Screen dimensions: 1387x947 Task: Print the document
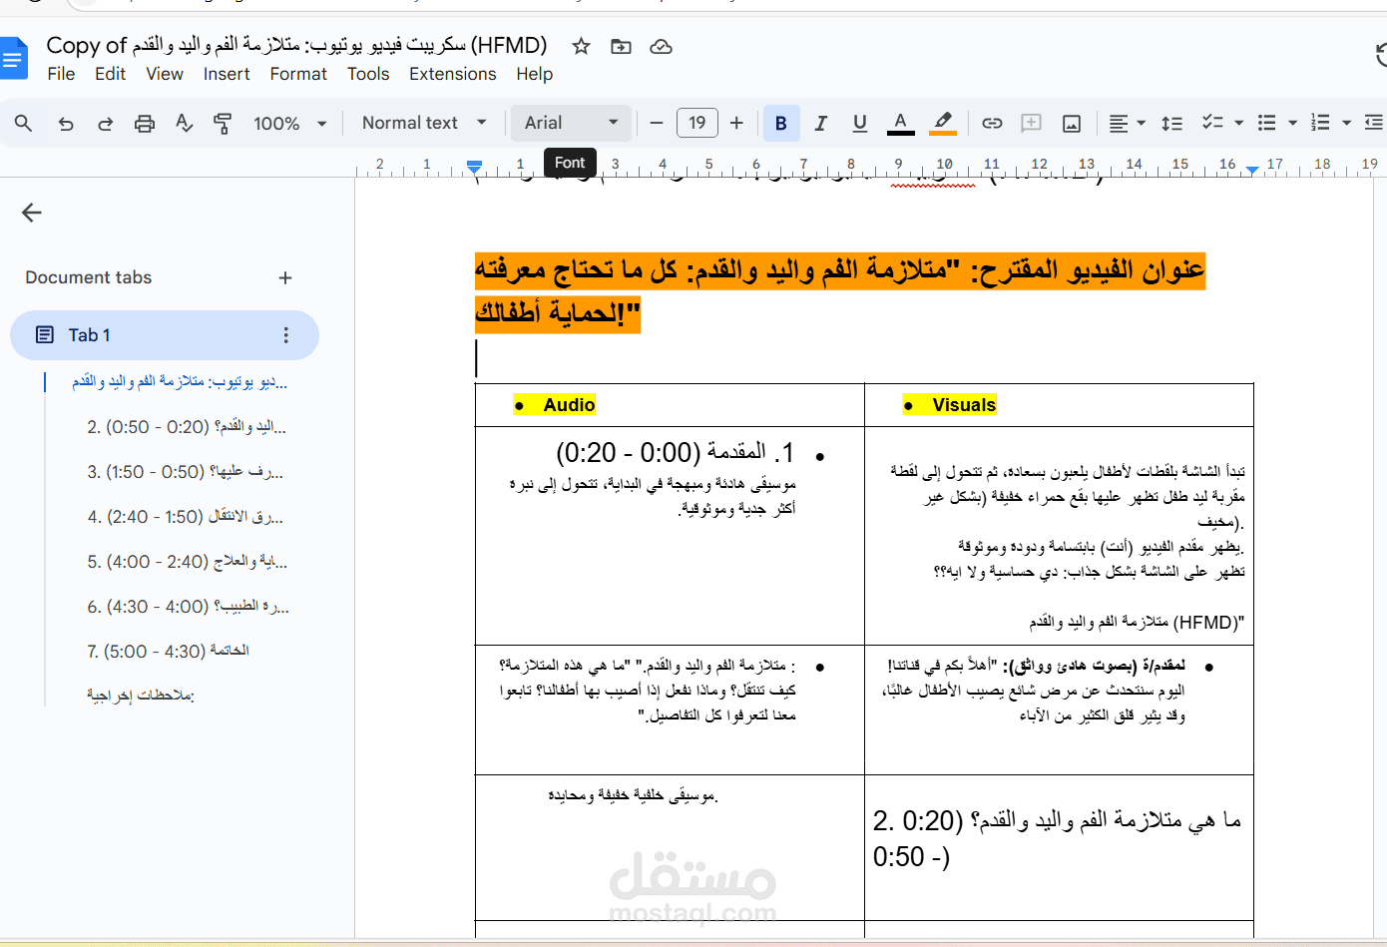(x=145, y=123)
